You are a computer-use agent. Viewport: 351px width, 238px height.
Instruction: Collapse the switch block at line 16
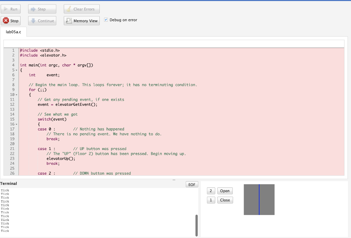(16, 124)
